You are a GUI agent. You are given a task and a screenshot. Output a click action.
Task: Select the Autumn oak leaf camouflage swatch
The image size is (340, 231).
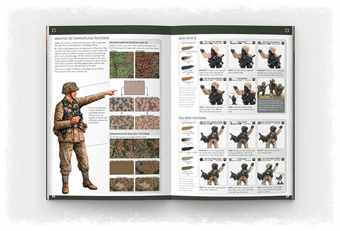147,65
